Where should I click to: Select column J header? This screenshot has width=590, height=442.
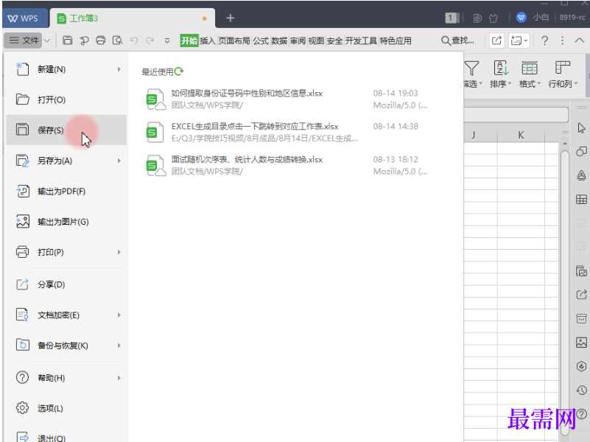coord(474,135)
